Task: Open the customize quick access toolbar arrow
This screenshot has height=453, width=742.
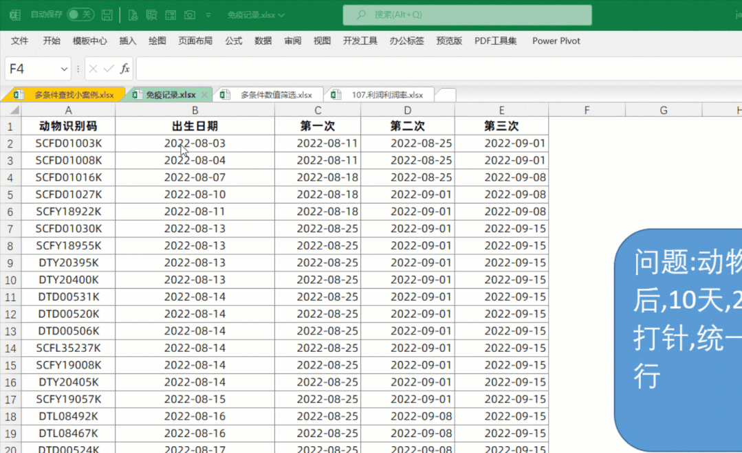Action: (x=208, y=15)
